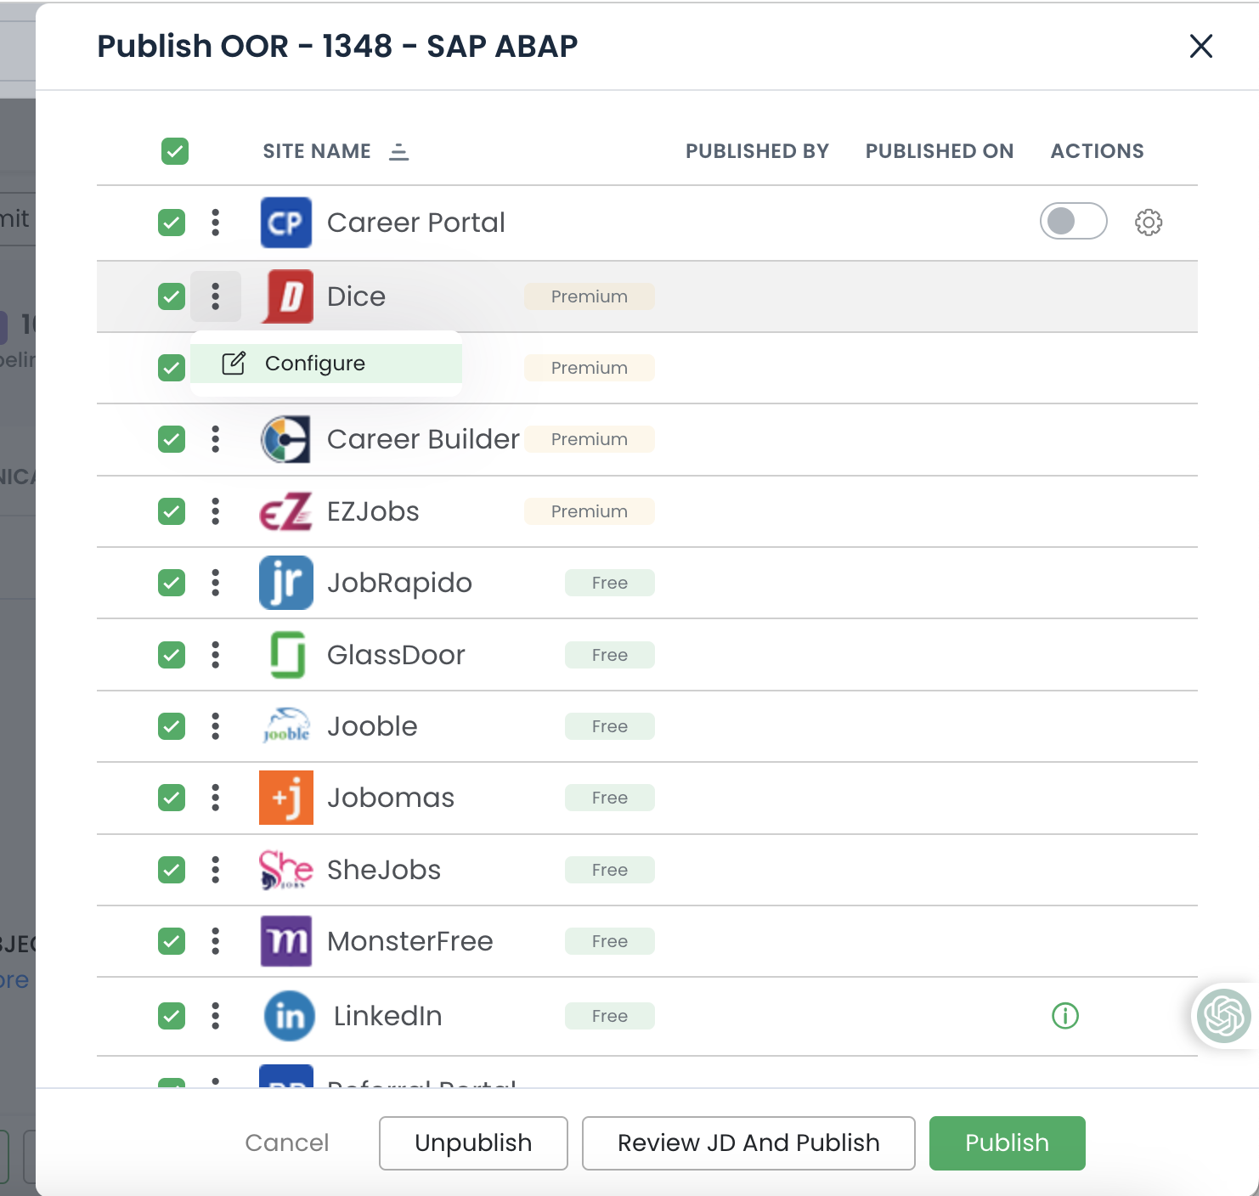Viewport: 1259px width, 1196px height.
Task: Select Configure from the Dice context menu
Action: pyautogui.click(x=314, y=363)
